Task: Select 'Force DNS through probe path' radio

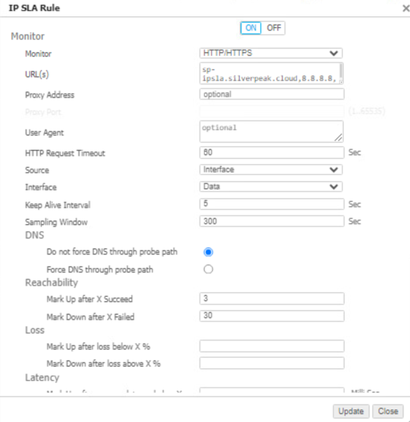Action: tap(208, 269)
